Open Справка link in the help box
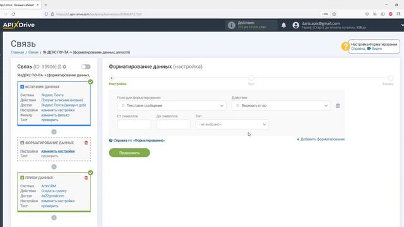404x227 pixels. pyautogui.click(x=358, y=49)
